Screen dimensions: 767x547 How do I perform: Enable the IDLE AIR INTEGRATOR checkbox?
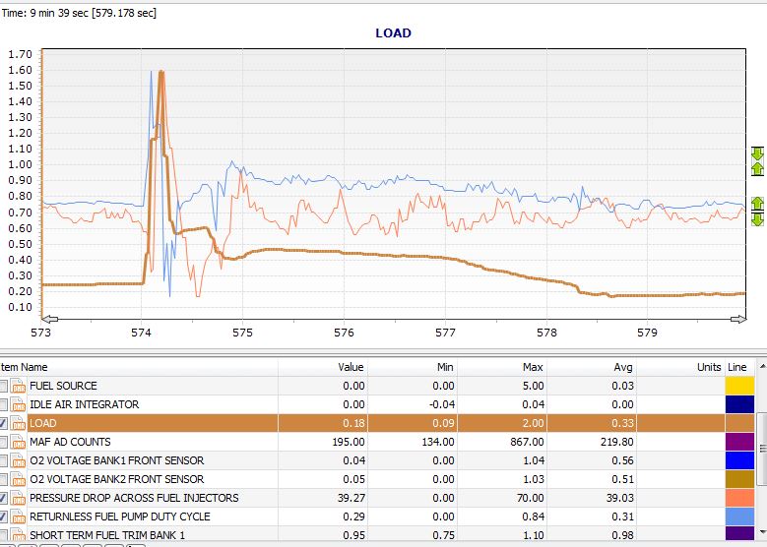click(3, 404)
